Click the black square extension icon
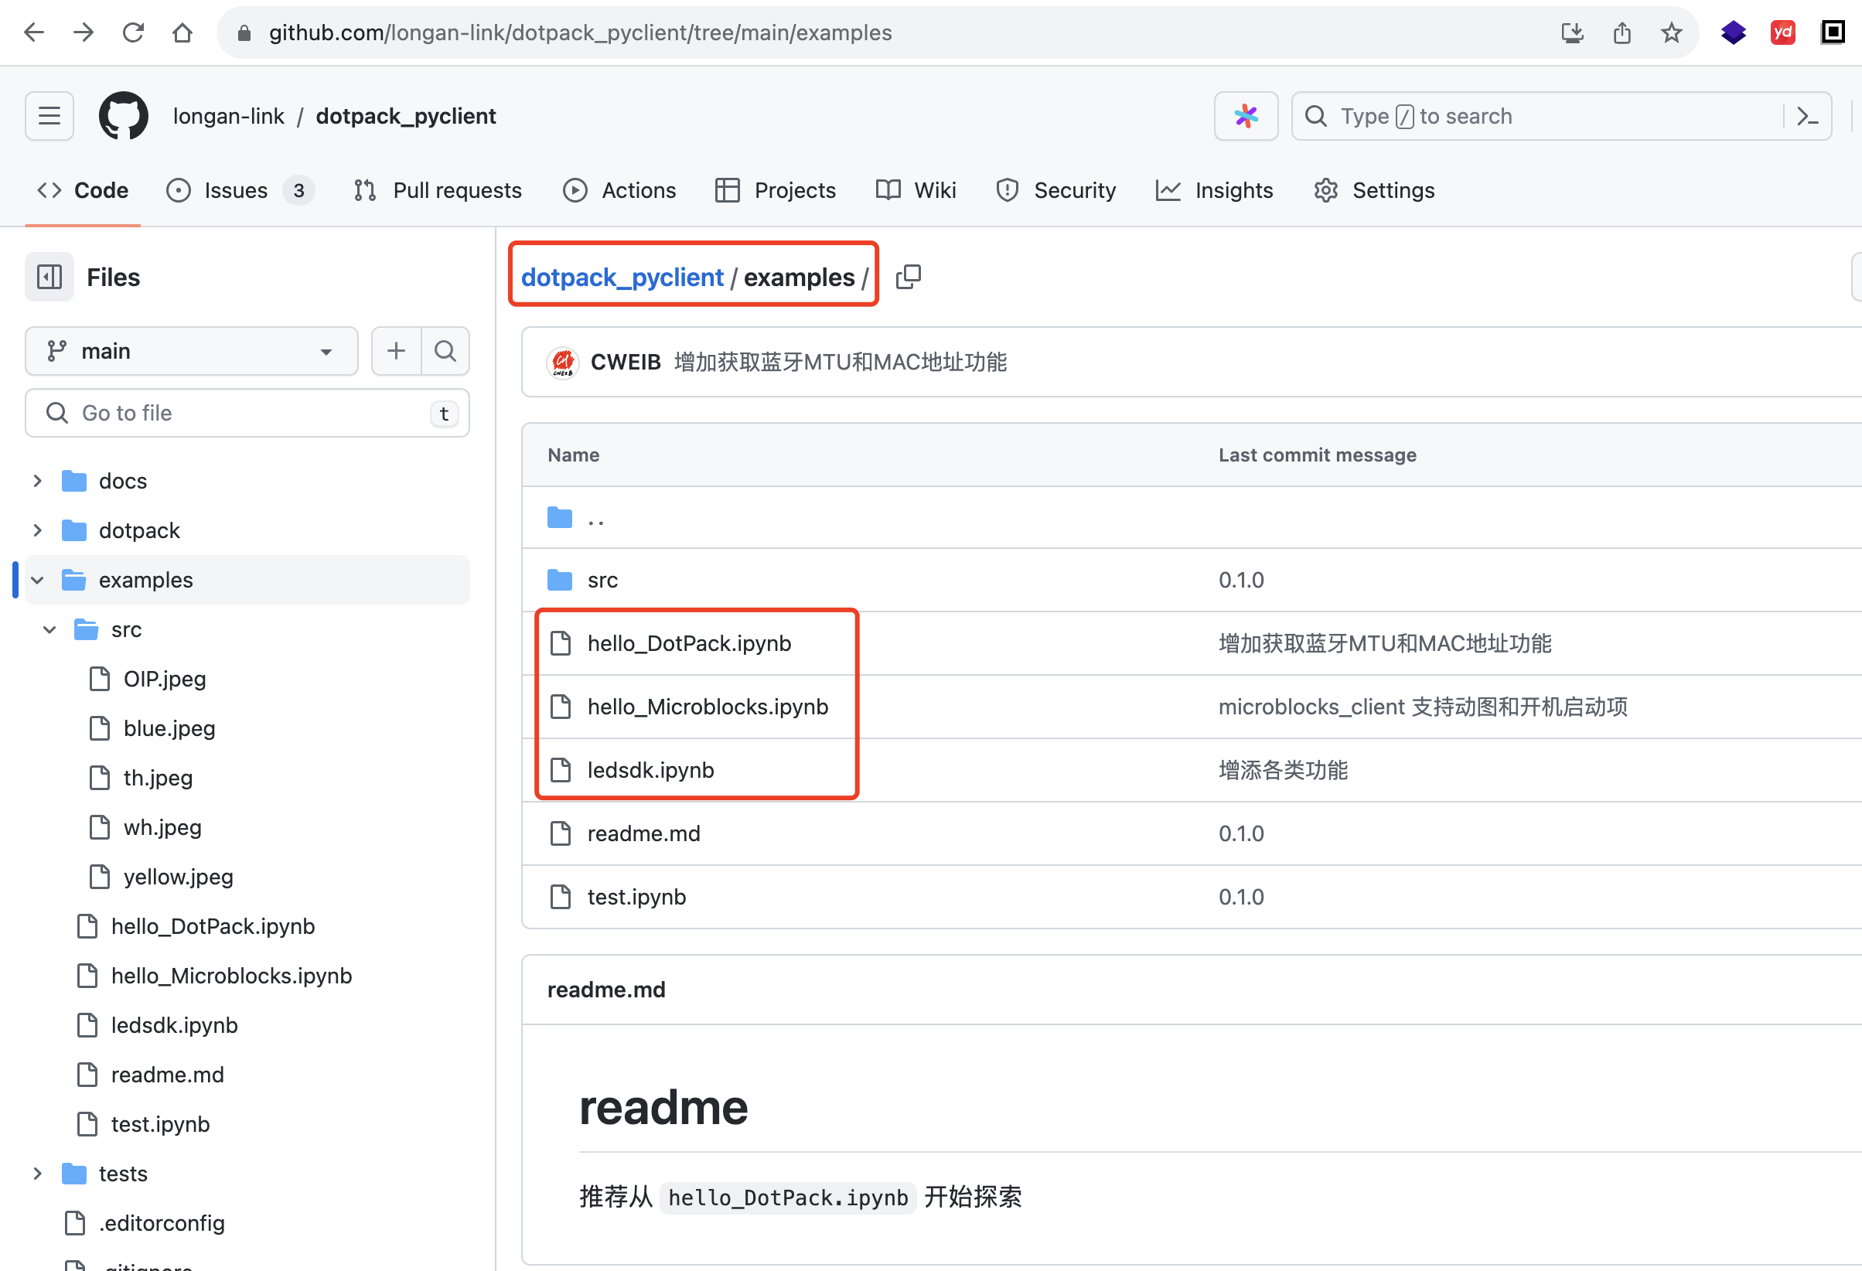The image size is (1862, 1271). tap(1833, 32)
